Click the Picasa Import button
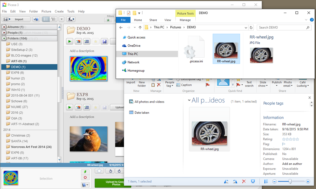Screen dimensions: 316x189 [x=16, y=19]
